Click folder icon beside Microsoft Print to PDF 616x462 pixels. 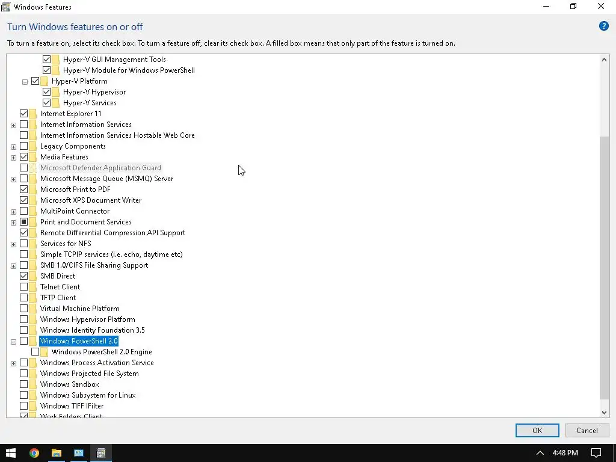33,189
